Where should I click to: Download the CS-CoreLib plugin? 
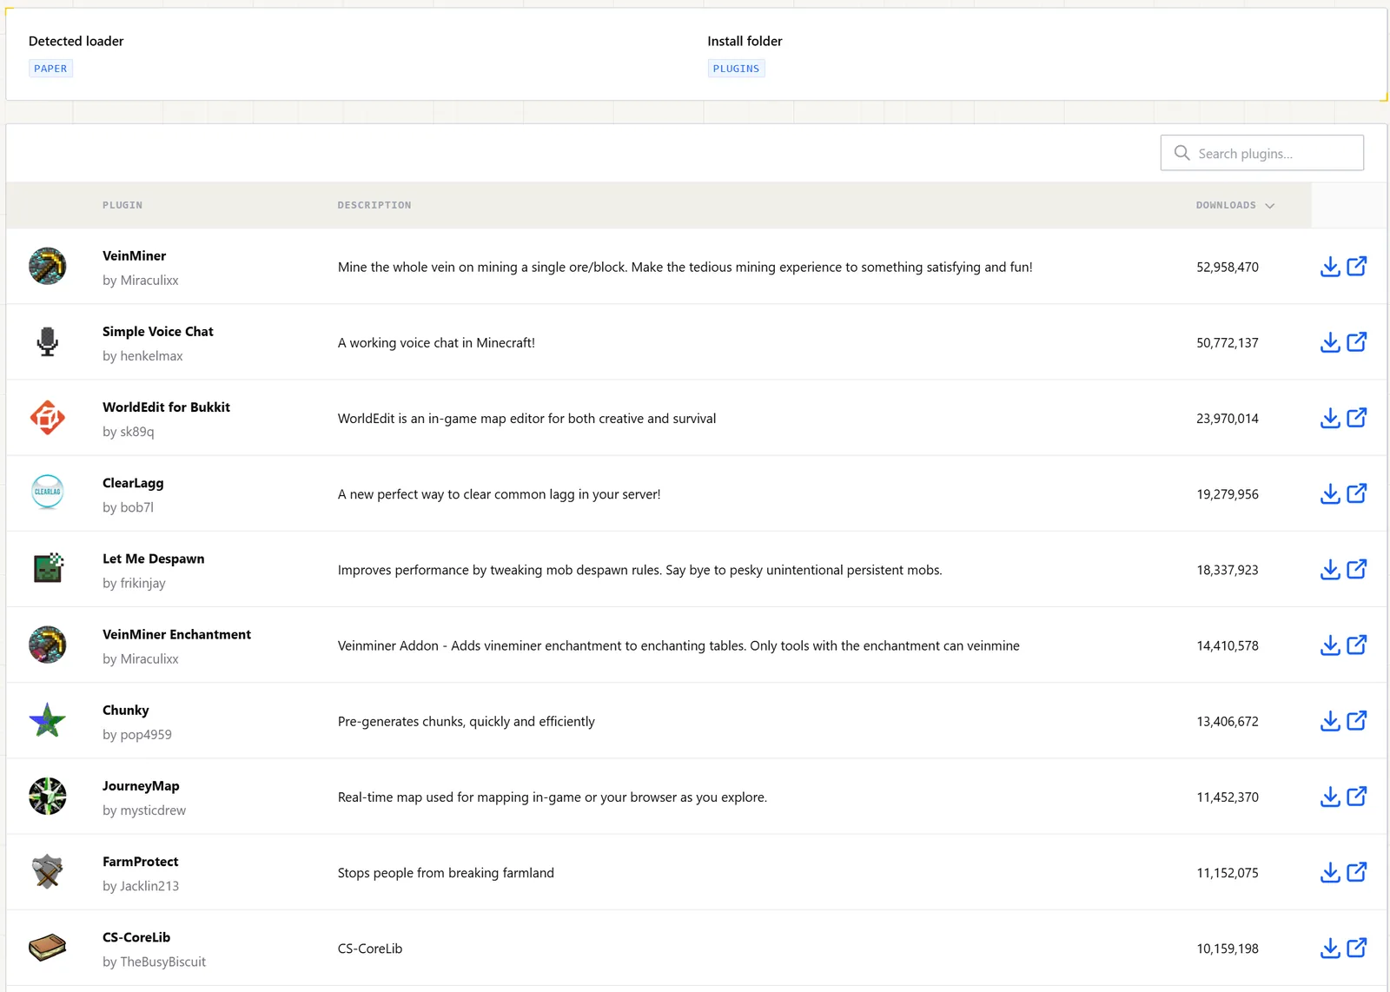click(1330, 947)
